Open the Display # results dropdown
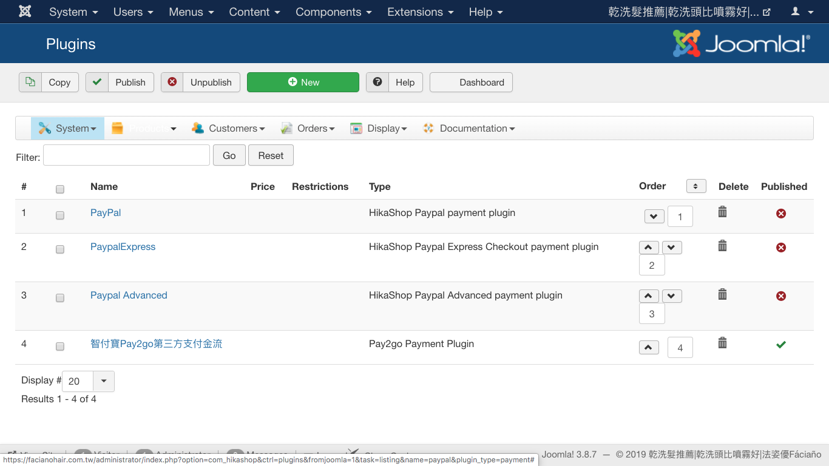The width and height of the screenshot is (829, 466). [x=88, y=381]
